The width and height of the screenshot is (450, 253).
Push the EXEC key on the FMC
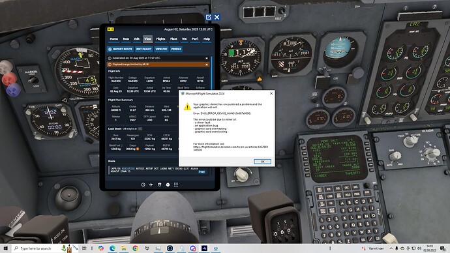(368, 192)
